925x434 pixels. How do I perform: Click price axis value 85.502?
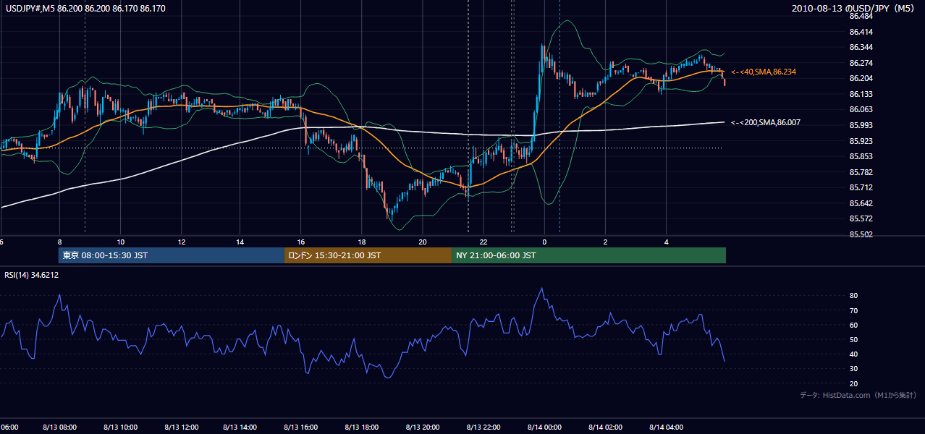[x=862, y=234]
